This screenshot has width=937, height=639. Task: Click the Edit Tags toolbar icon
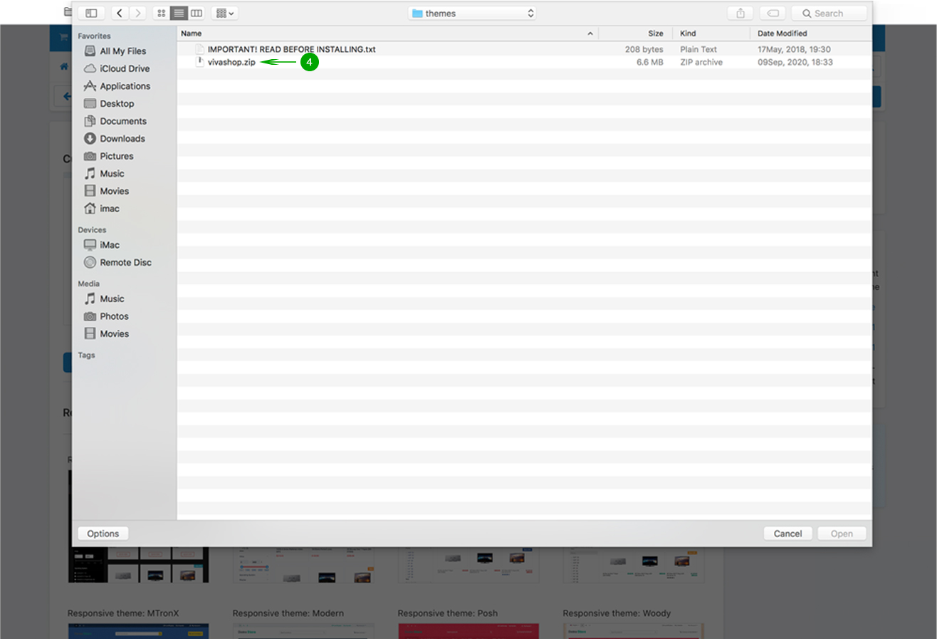(773, 14)
